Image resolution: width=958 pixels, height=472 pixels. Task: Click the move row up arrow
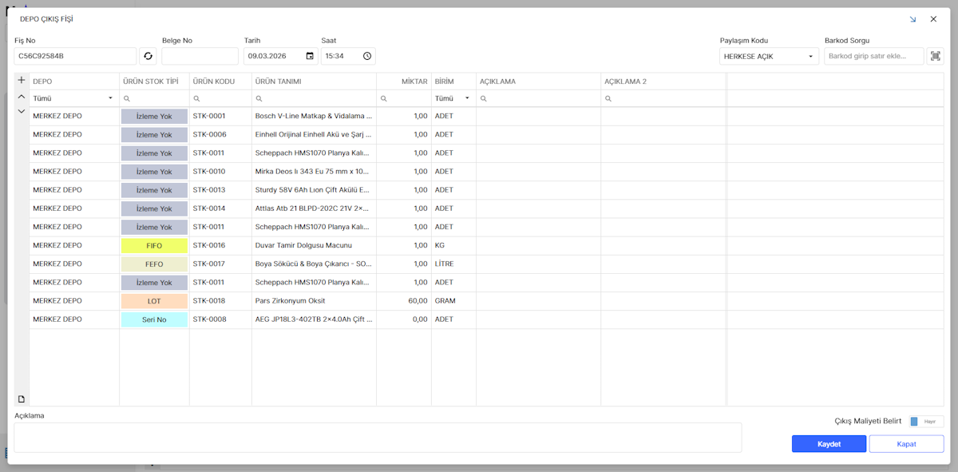pos(22,97)
